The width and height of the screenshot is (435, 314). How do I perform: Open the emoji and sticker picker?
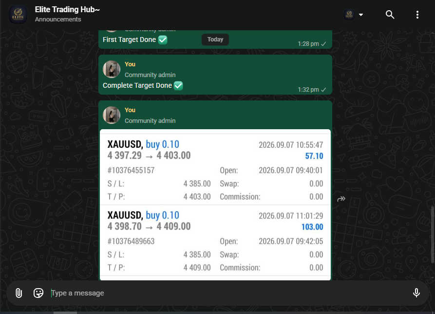[38, 293]
